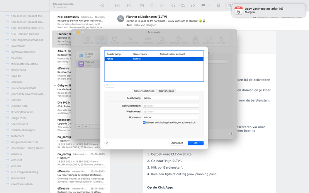Select the Yahoo server row in list

tap(154, 59)
